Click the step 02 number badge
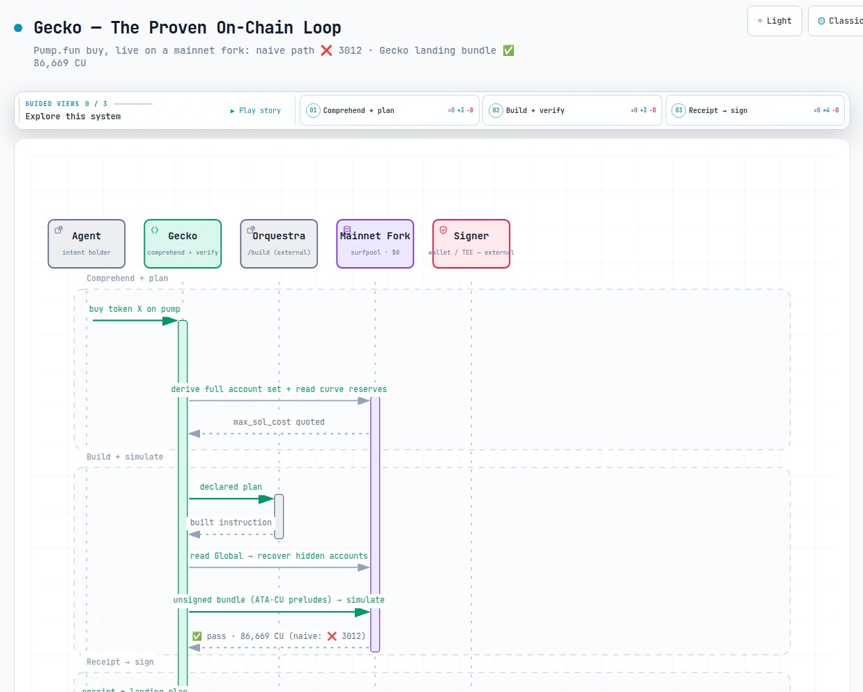This screenshot has height=692, width=863. [496, 110]
